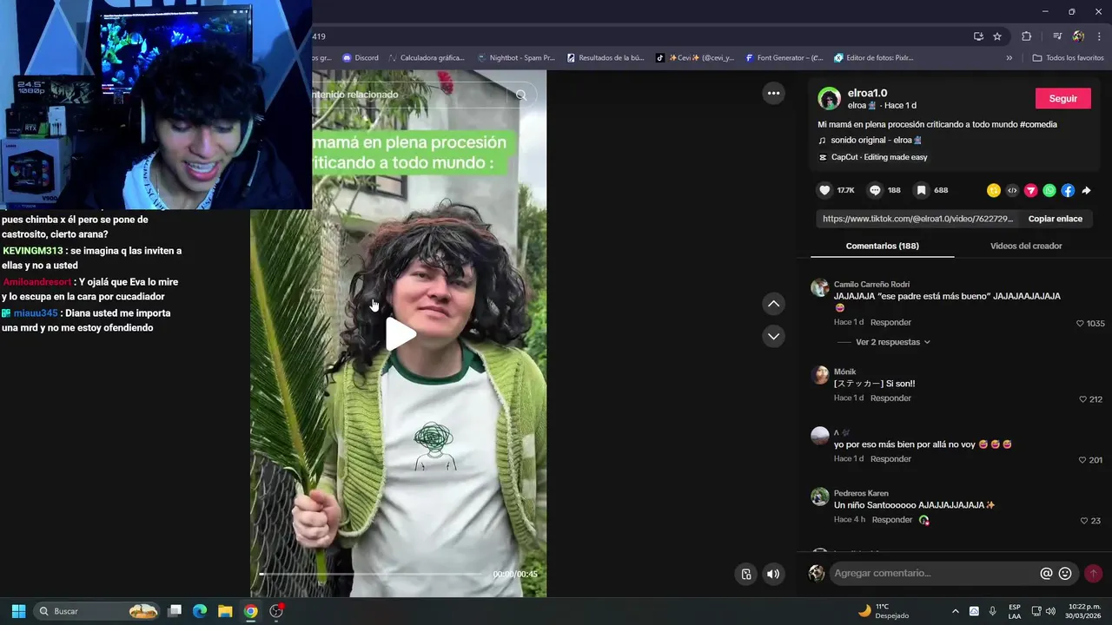Open the Chrome extensions puzzle icon
Viewport: 1112px width, 625px height.
(1026, 36)
